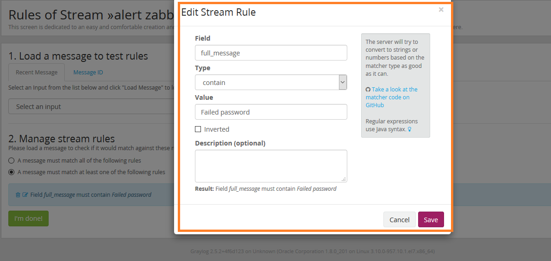Switch to the Message ID tab
This screenshot has width=551, height=261.
[x=88, y=73]
